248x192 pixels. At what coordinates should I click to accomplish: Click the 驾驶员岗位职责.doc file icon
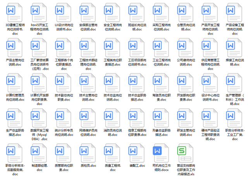pos(160,83)
